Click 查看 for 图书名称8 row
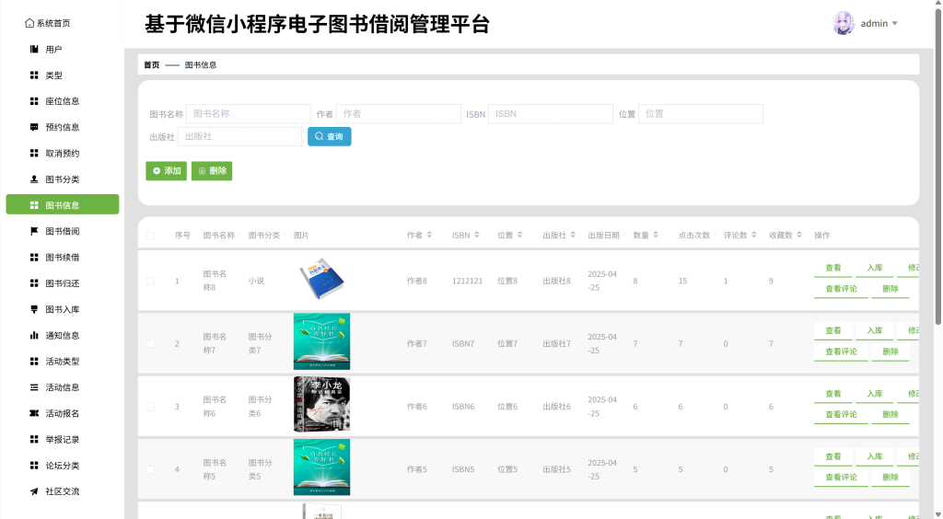The width and height of the screenshot is (943, 519). [832, 268]
